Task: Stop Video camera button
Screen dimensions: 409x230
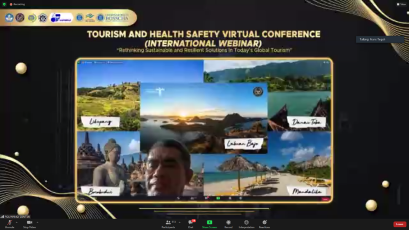Action: pyautogui.click(x=29, y=224)
